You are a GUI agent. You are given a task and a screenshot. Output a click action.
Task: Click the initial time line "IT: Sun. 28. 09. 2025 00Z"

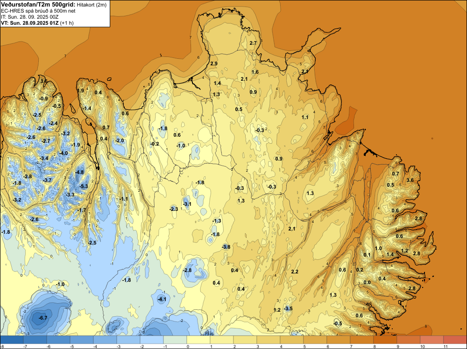(29, 17)
